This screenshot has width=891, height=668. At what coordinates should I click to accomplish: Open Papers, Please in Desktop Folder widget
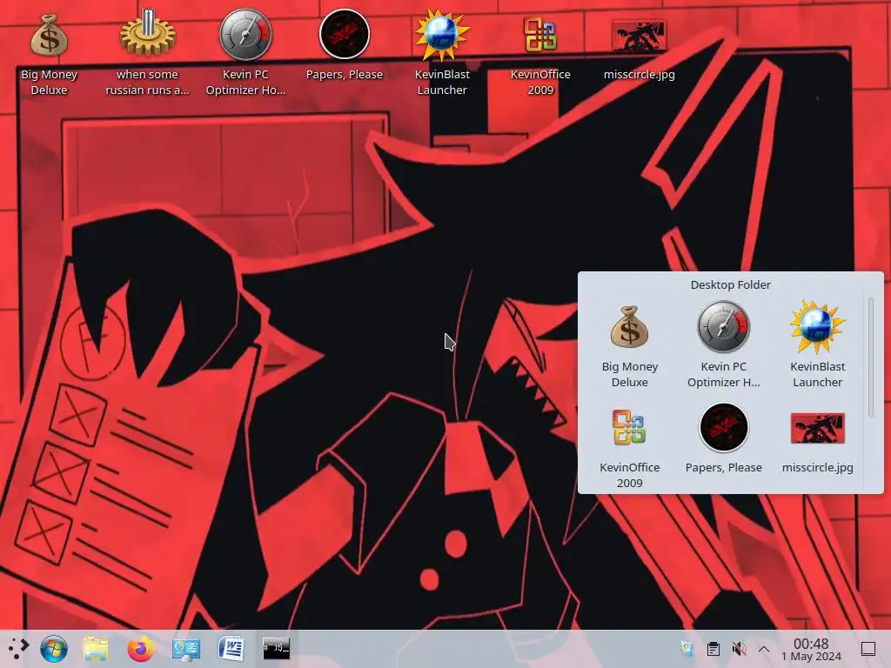[723, 427]
